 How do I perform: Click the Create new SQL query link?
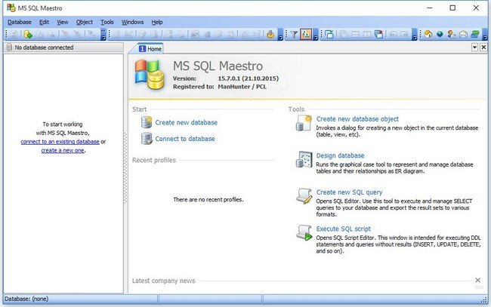pos(349,192)
